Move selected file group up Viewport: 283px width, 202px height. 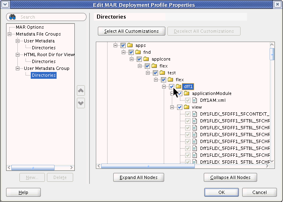click(x=81, y=90)
